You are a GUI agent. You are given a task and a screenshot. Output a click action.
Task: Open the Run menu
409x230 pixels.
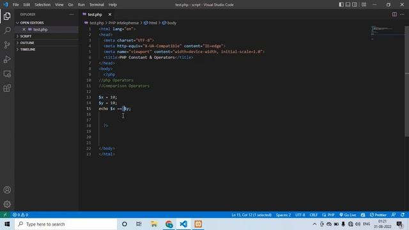pyautogui.click(x=81, y=4)
